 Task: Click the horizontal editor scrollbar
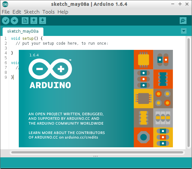97,152
